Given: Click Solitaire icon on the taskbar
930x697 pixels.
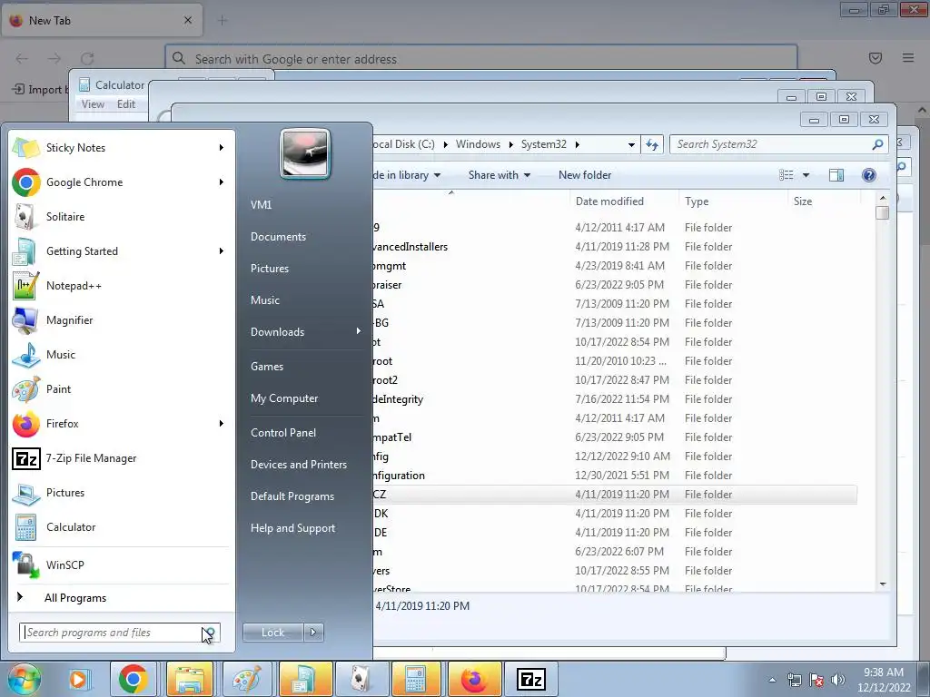Looking at the screenshot, I should point(361,679).
